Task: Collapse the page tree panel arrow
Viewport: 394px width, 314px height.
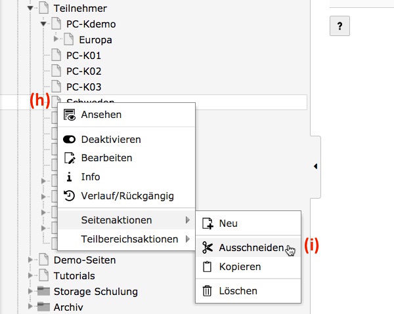Action: [x=315, y=167]
